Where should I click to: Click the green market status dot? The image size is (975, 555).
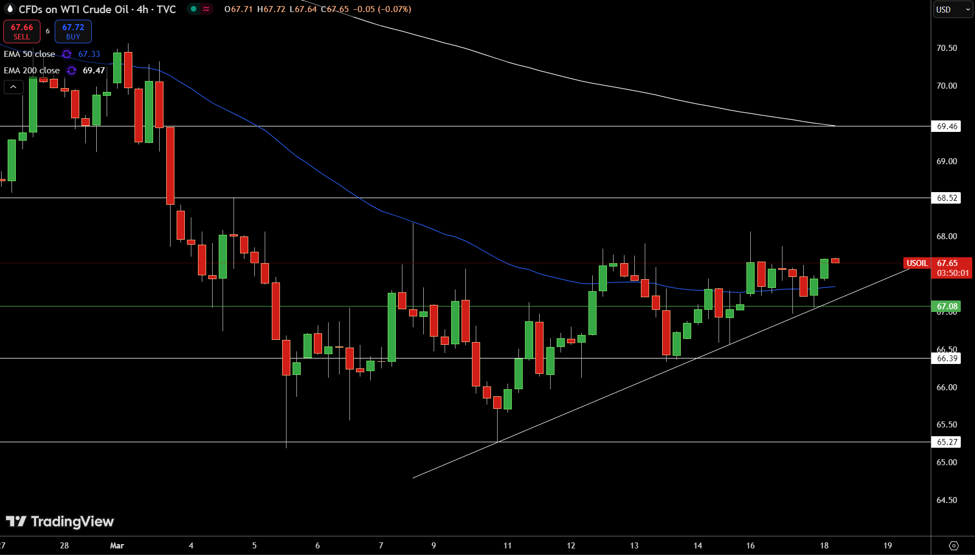[194, 9]
